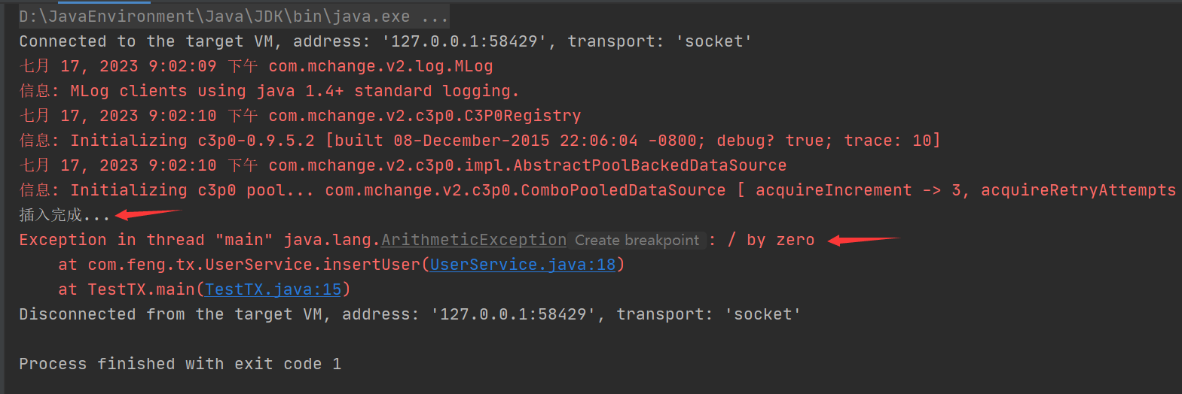The height and width of the screenshot is (394, 1182).
Task: Click the "/ by zero" error message
Action: [x=771, y=240]
